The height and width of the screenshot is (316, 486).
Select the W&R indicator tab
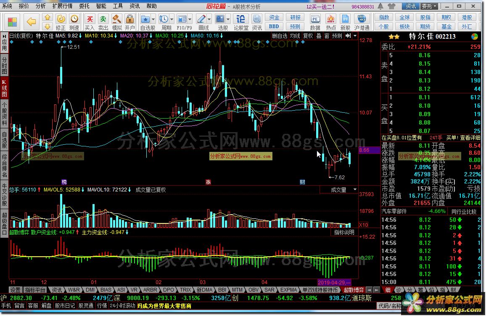[74, 290]
